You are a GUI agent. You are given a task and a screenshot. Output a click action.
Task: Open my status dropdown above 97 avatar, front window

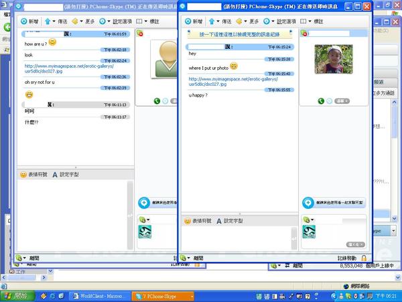pyautogui.click(x=312, y=220)
